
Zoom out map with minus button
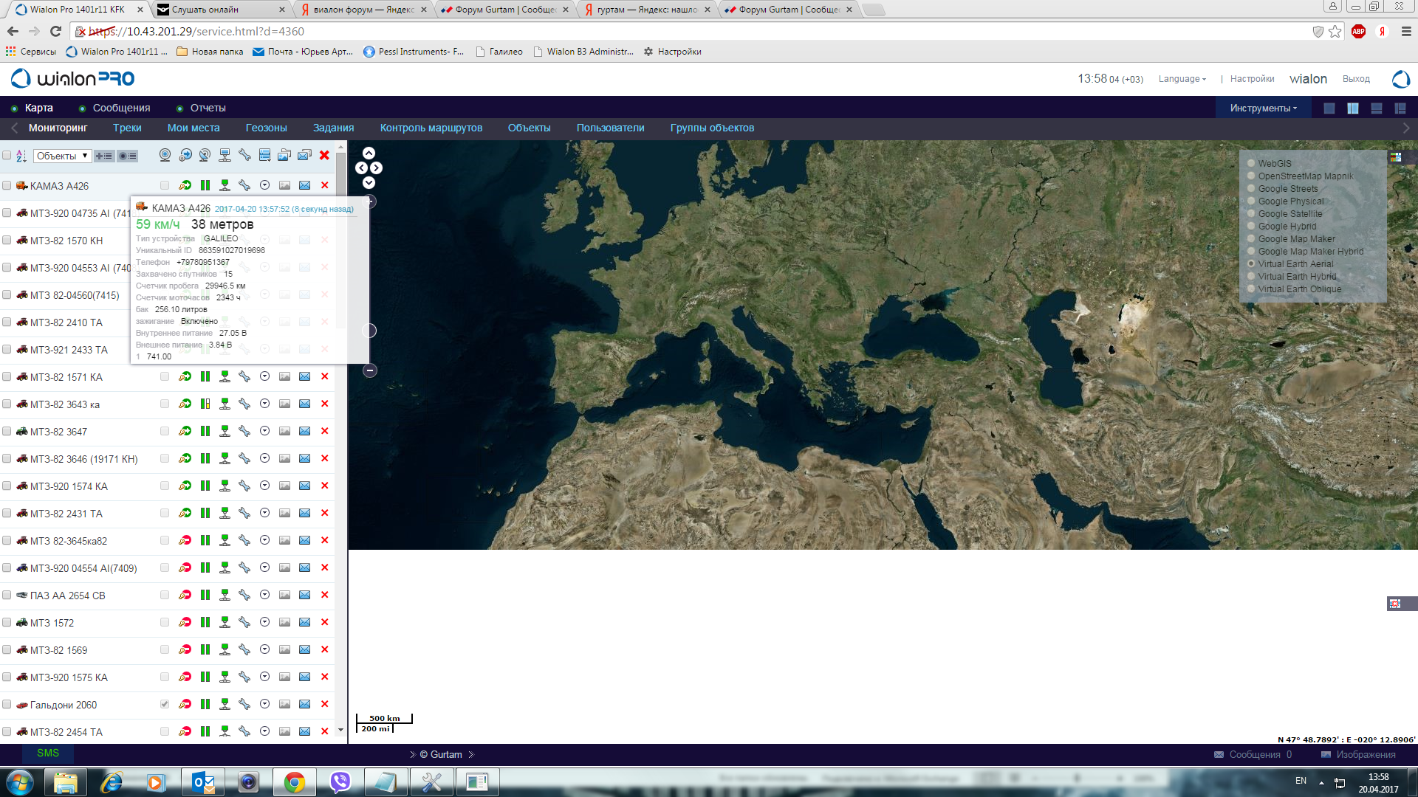[370, 370]
